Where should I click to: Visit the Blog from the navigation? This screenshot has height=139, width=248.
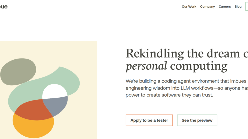point(238,7)
